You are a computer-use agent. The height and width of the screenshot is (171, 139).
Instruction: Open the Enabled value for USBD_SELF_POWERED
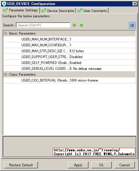(x=102, y=63)
